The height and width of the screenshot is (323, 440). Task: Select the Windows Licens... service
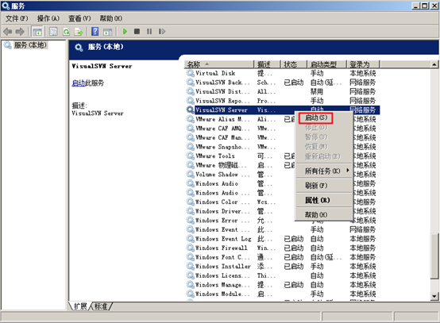coord(282,275)
